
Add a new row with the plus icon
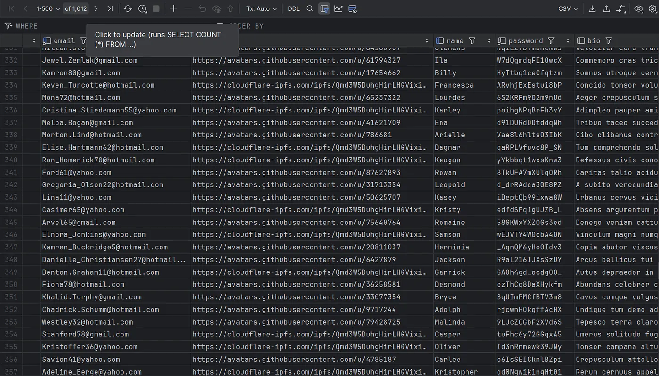[174, 8]
